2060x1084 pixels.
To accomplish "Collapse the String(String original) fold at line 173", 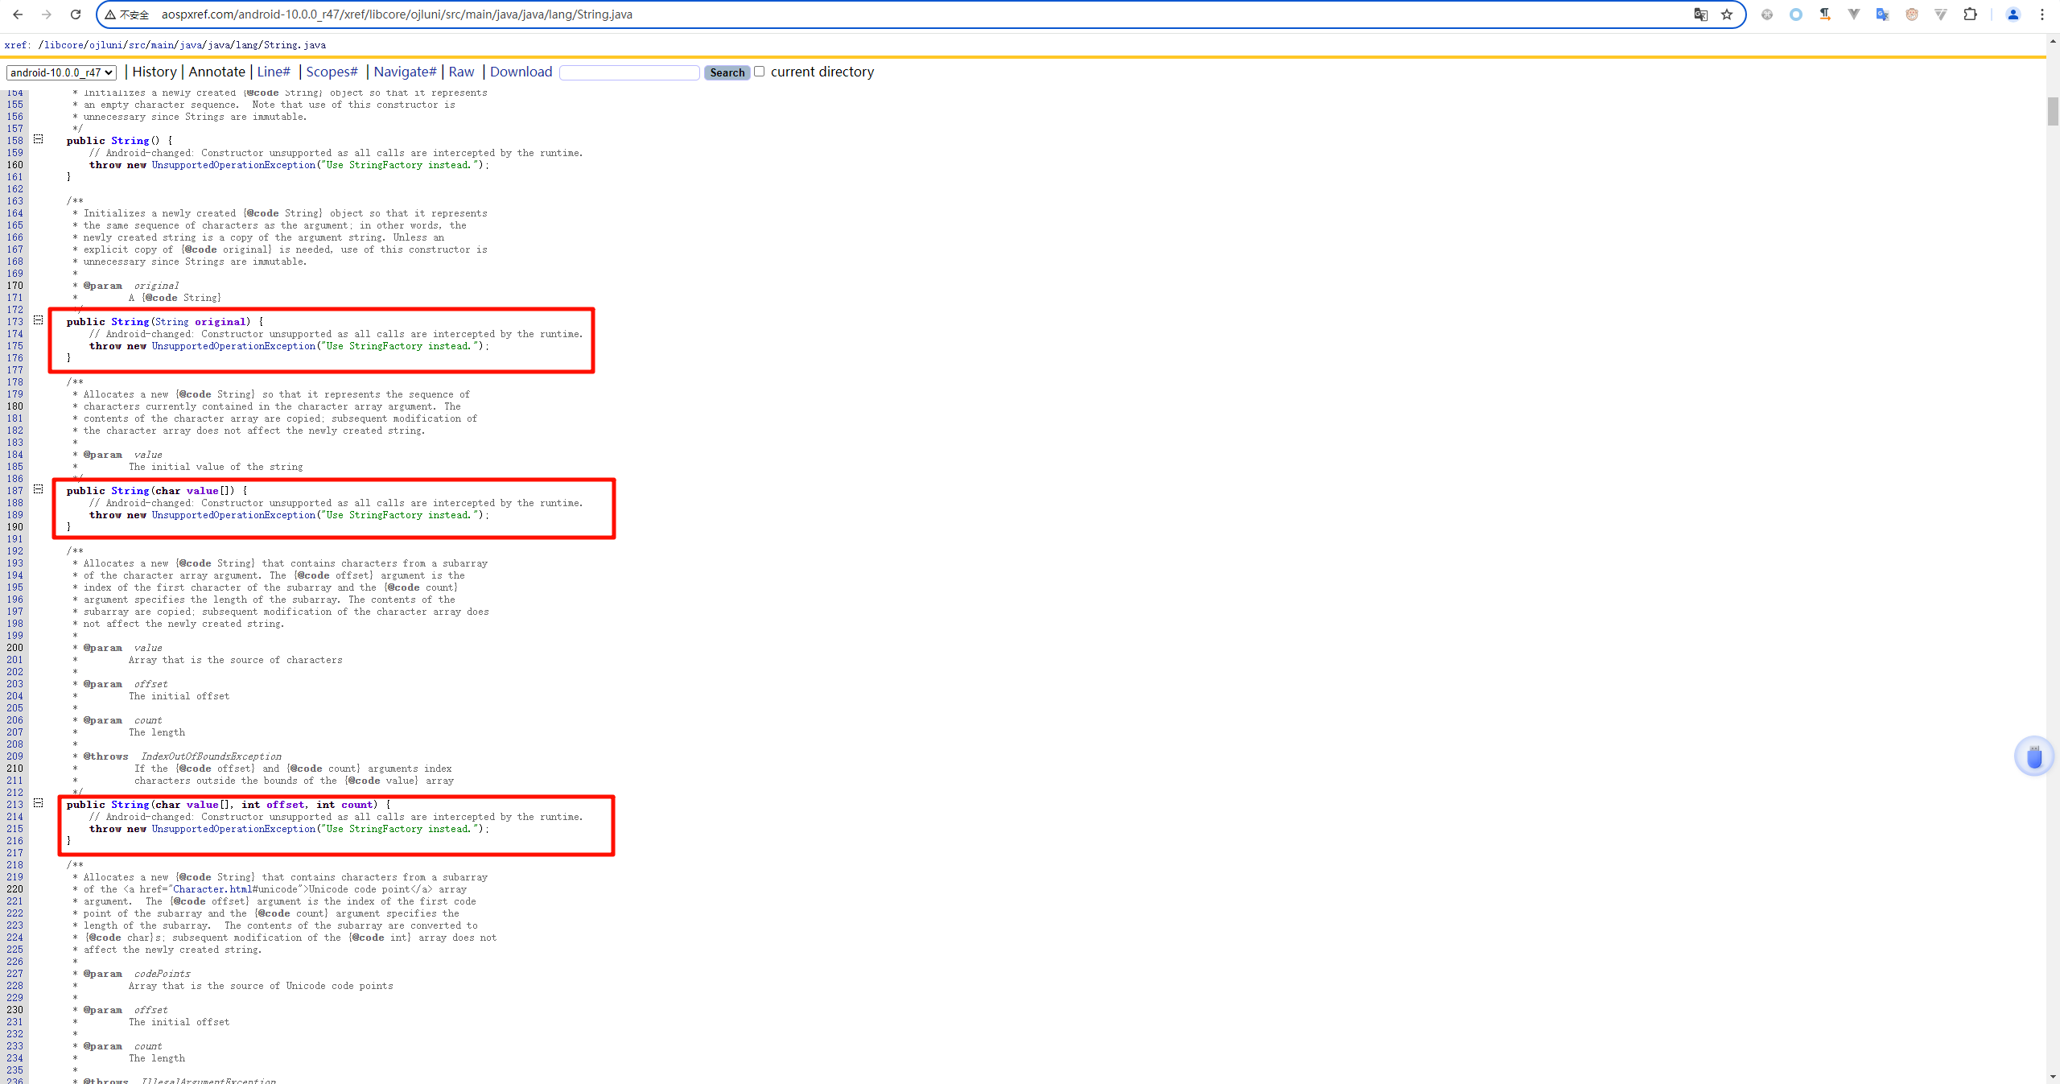I will [38, 320].
